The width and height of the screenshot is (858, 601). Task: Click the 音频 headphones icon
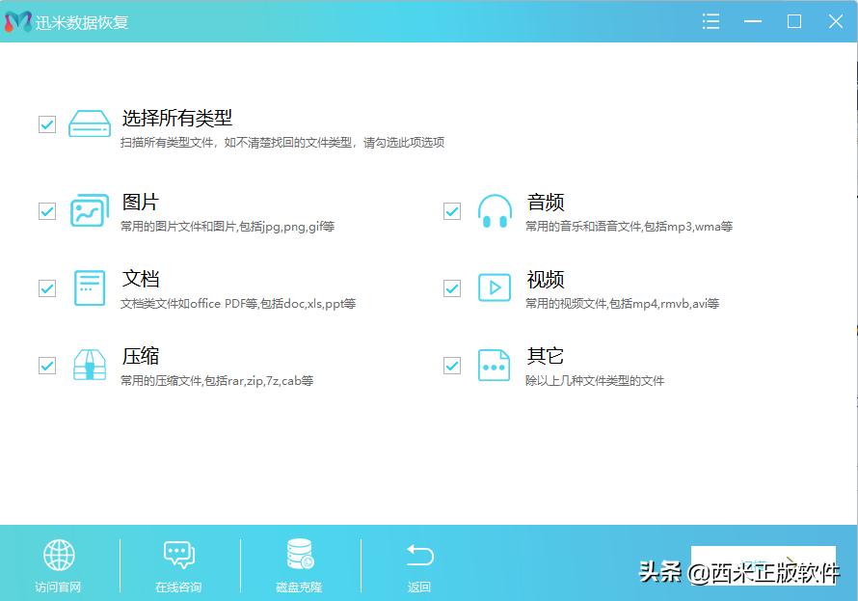coord(495,209)
